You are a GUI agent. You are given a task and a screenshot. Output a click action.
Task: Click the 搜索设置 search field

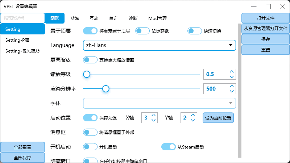(x=22, y=18)
